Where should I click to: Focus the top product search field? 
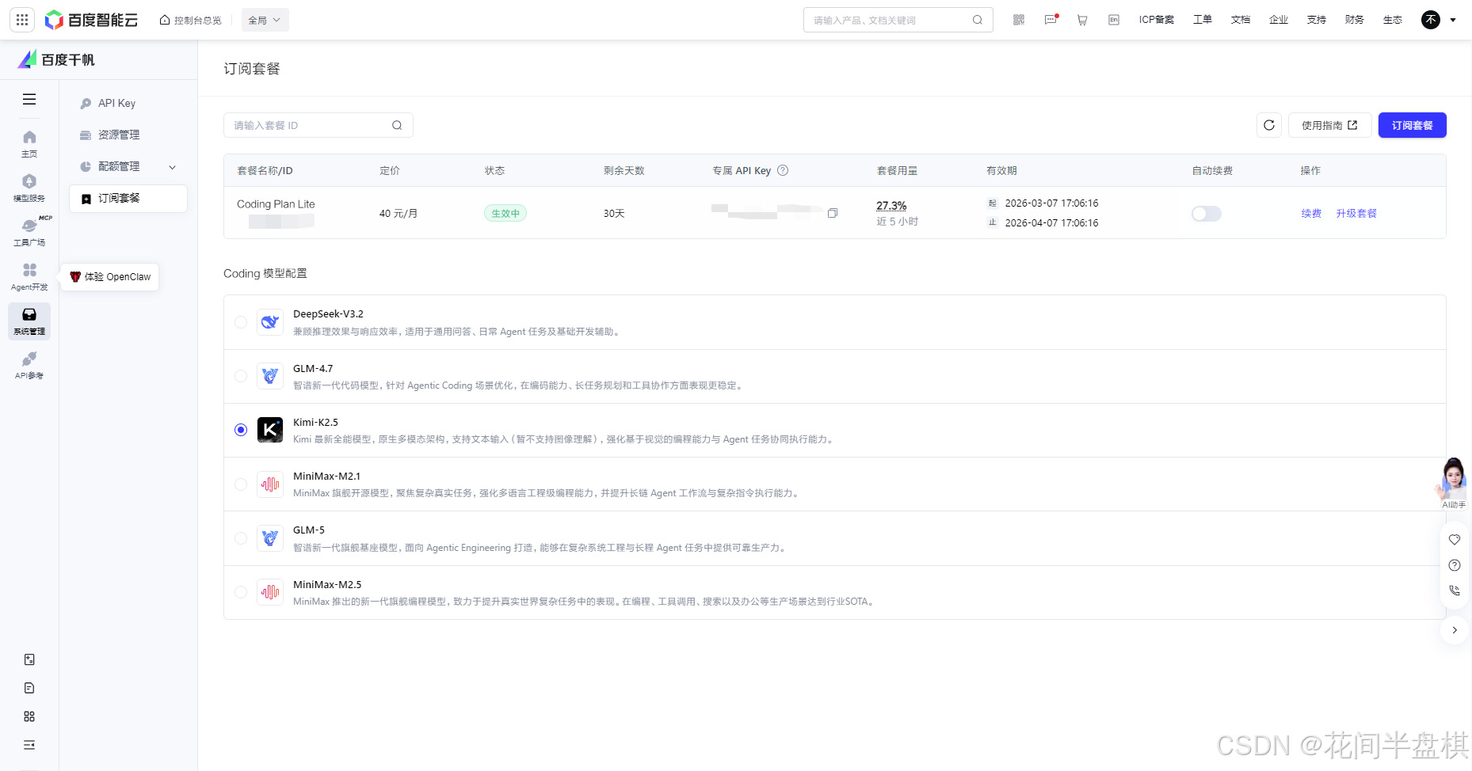(898, 20)
